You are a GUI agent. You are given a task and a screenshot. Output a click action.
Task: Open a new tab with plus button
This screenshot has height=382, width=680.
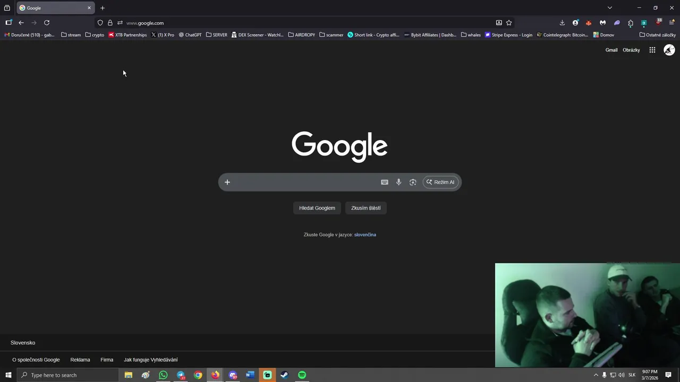(x=103, y=8)
